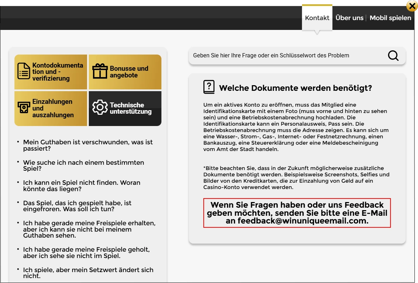Switch to the Kontakt tab
The image size is (418, 283).
[x=317, y=18]
